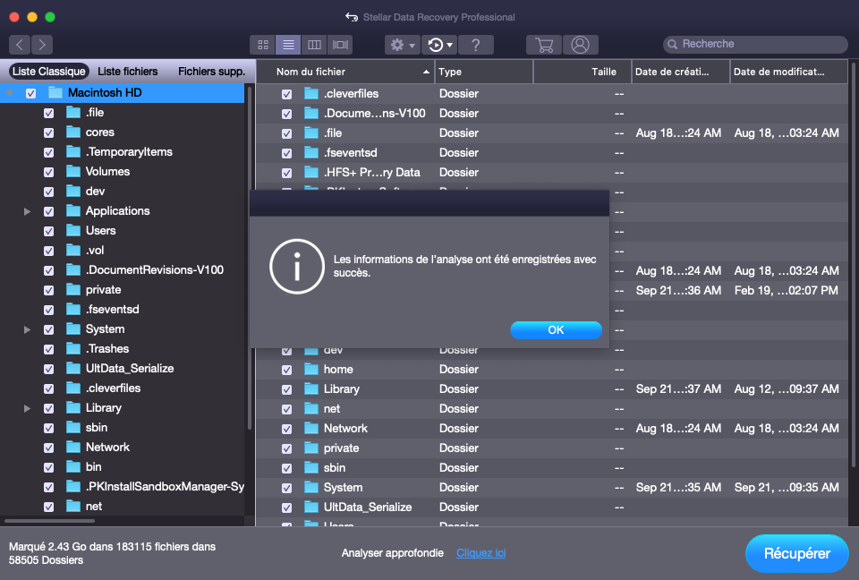859x580 pixels.
Task: Click the Network folder icon in file list
Action: coord(311,428)
